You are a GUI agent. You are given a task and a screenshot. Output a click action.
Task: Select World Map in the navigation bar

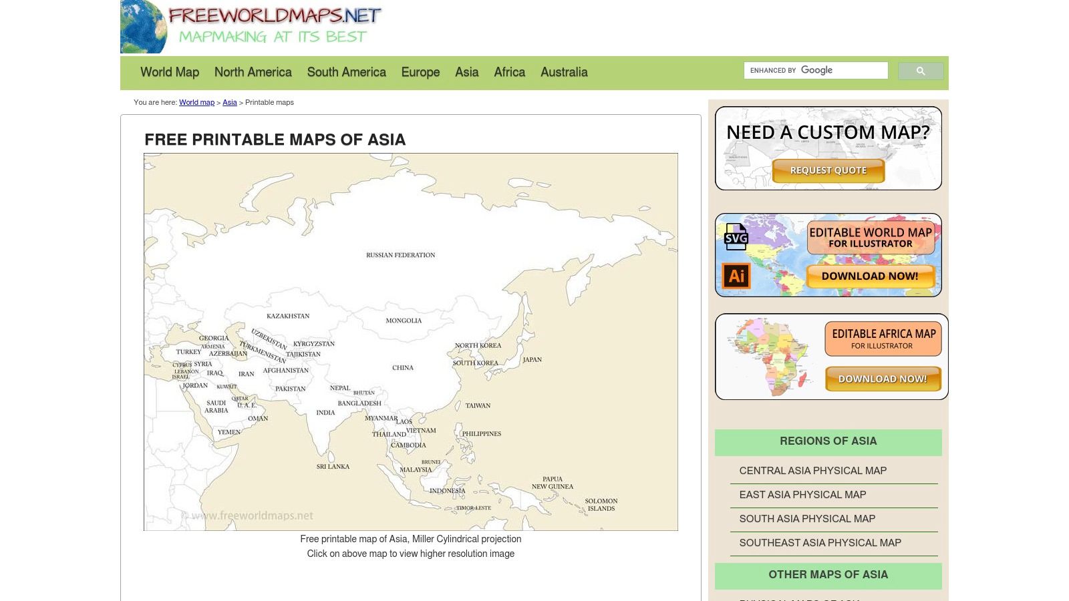coord(170,72)
